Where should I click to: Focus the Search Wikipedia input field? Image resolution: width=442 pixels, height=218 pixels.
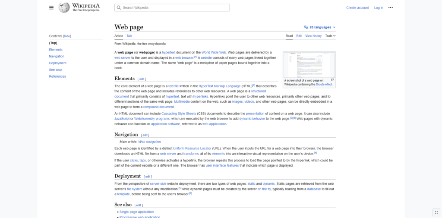tap(172, 8)
